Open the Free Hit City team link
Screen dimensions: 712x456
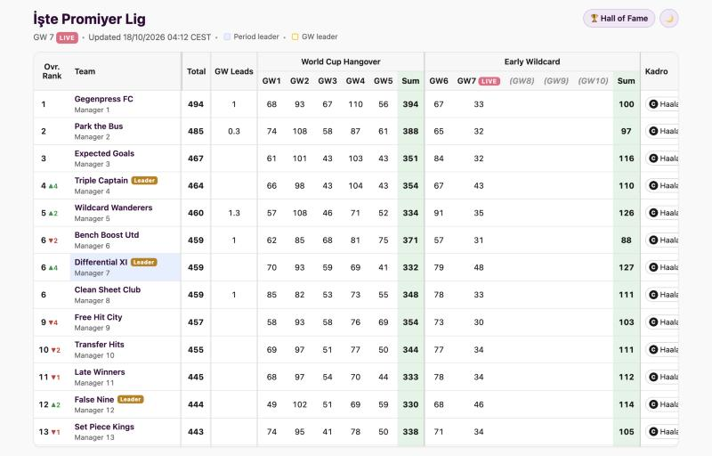[x=98, y=317]
